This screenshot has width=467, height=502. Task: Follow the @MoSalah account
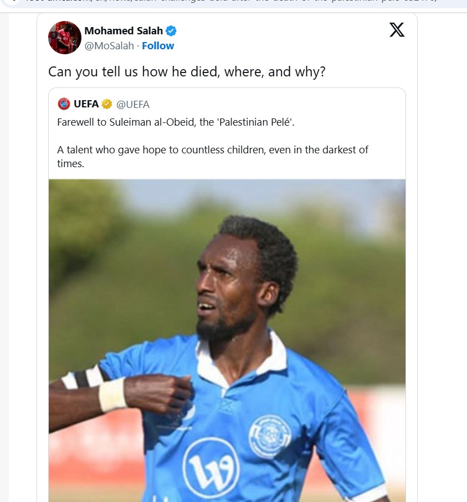[158, 46]
